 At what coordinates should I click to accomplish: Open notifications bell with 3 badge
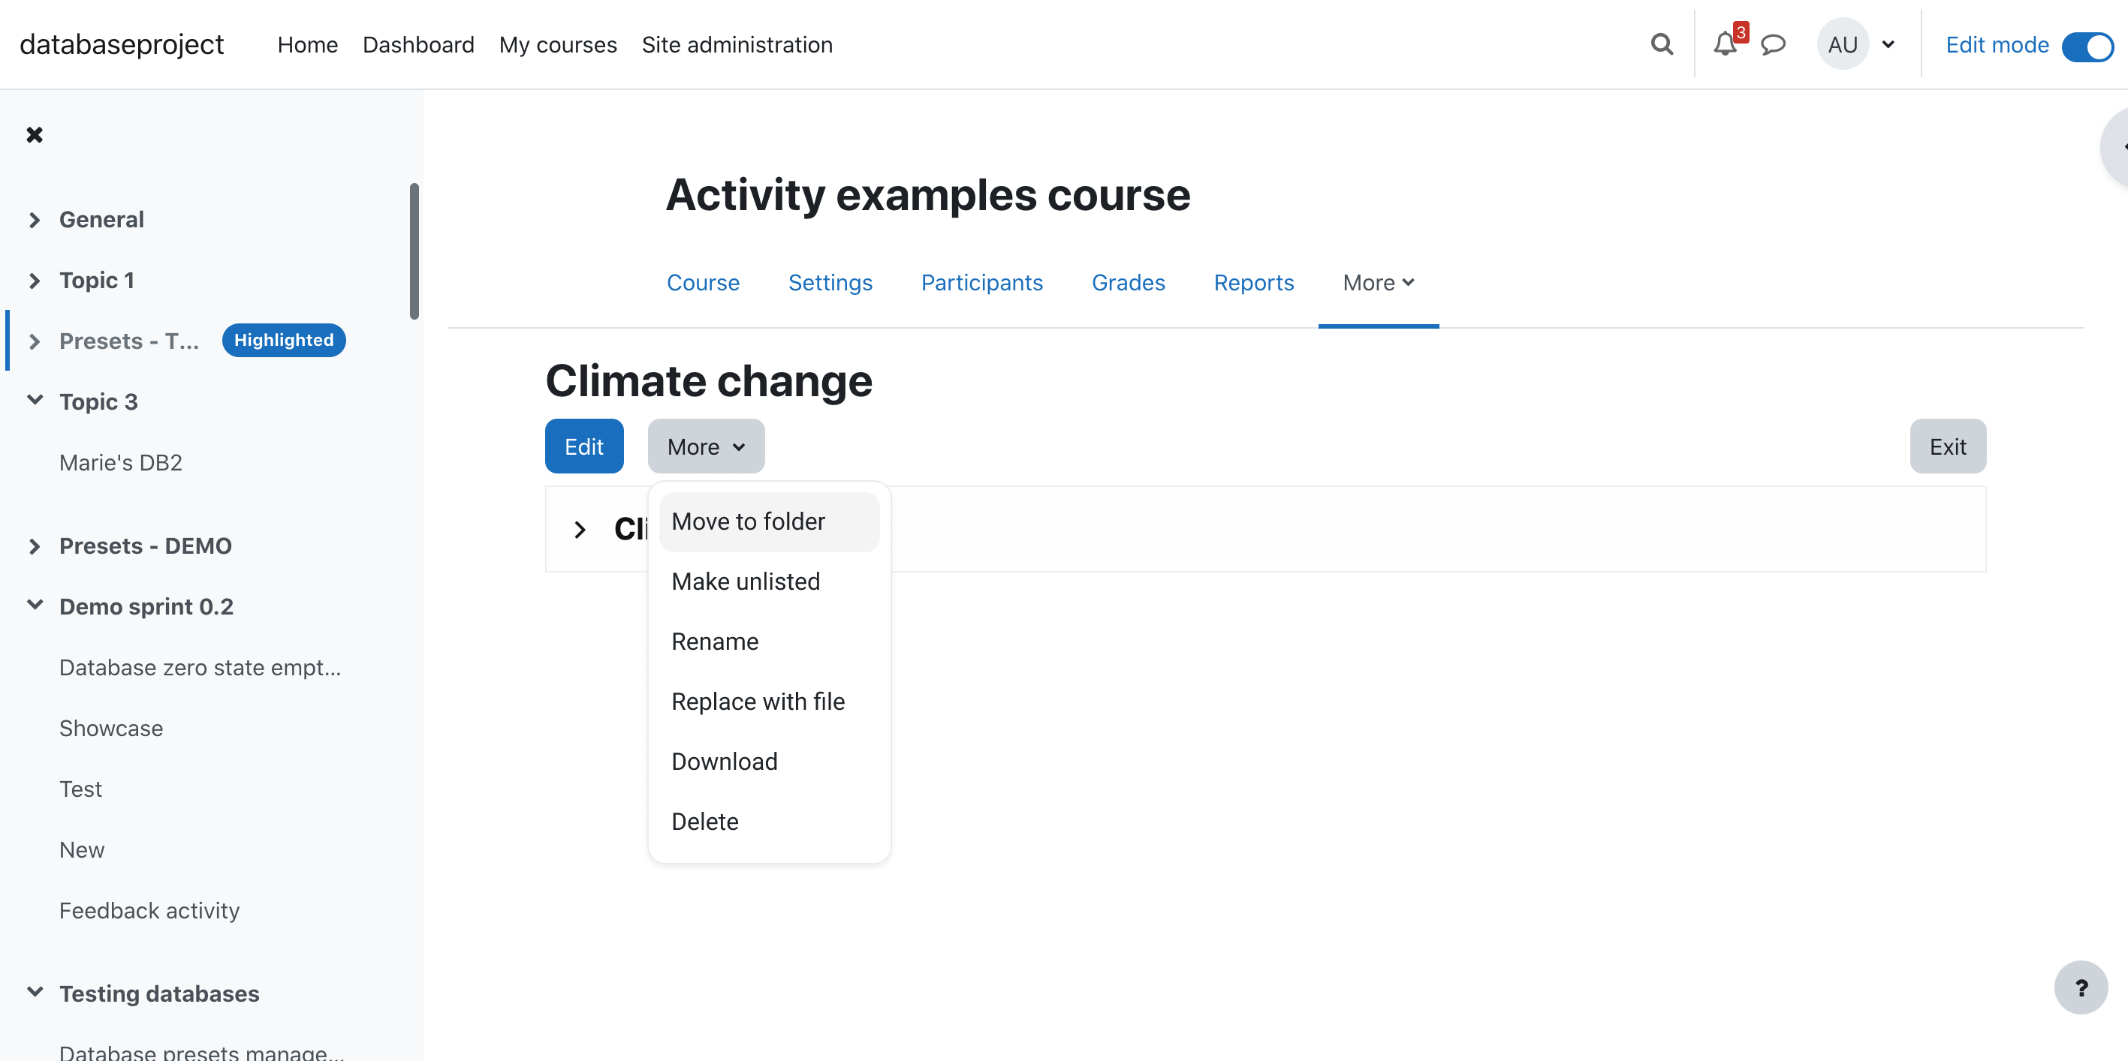pos(1726,44)
